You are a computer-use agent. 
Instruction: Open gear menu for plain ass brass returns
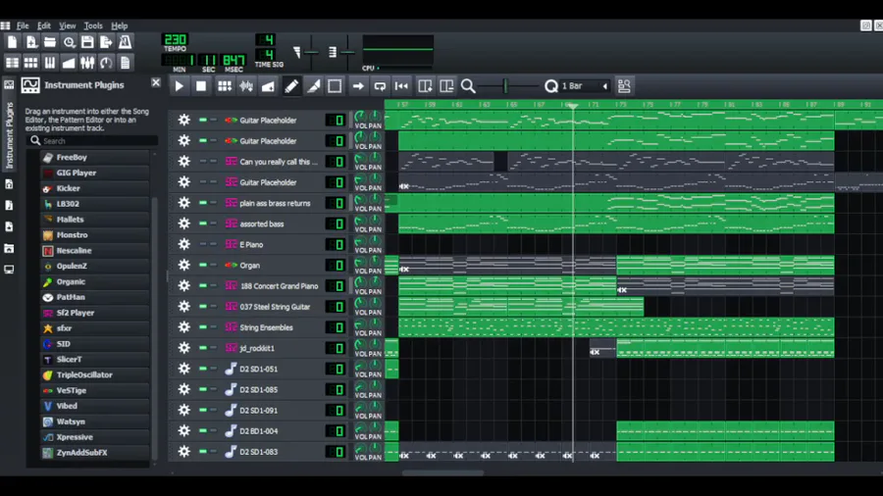tap(184, 203)
